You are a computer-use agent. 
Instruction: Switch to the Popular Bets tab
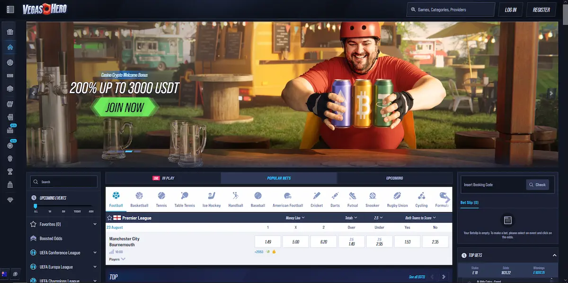tap(279, 178)
